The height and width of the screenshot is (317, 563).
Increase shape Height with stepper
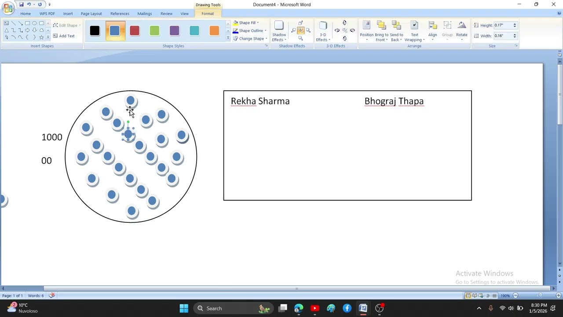click(515, 24)
